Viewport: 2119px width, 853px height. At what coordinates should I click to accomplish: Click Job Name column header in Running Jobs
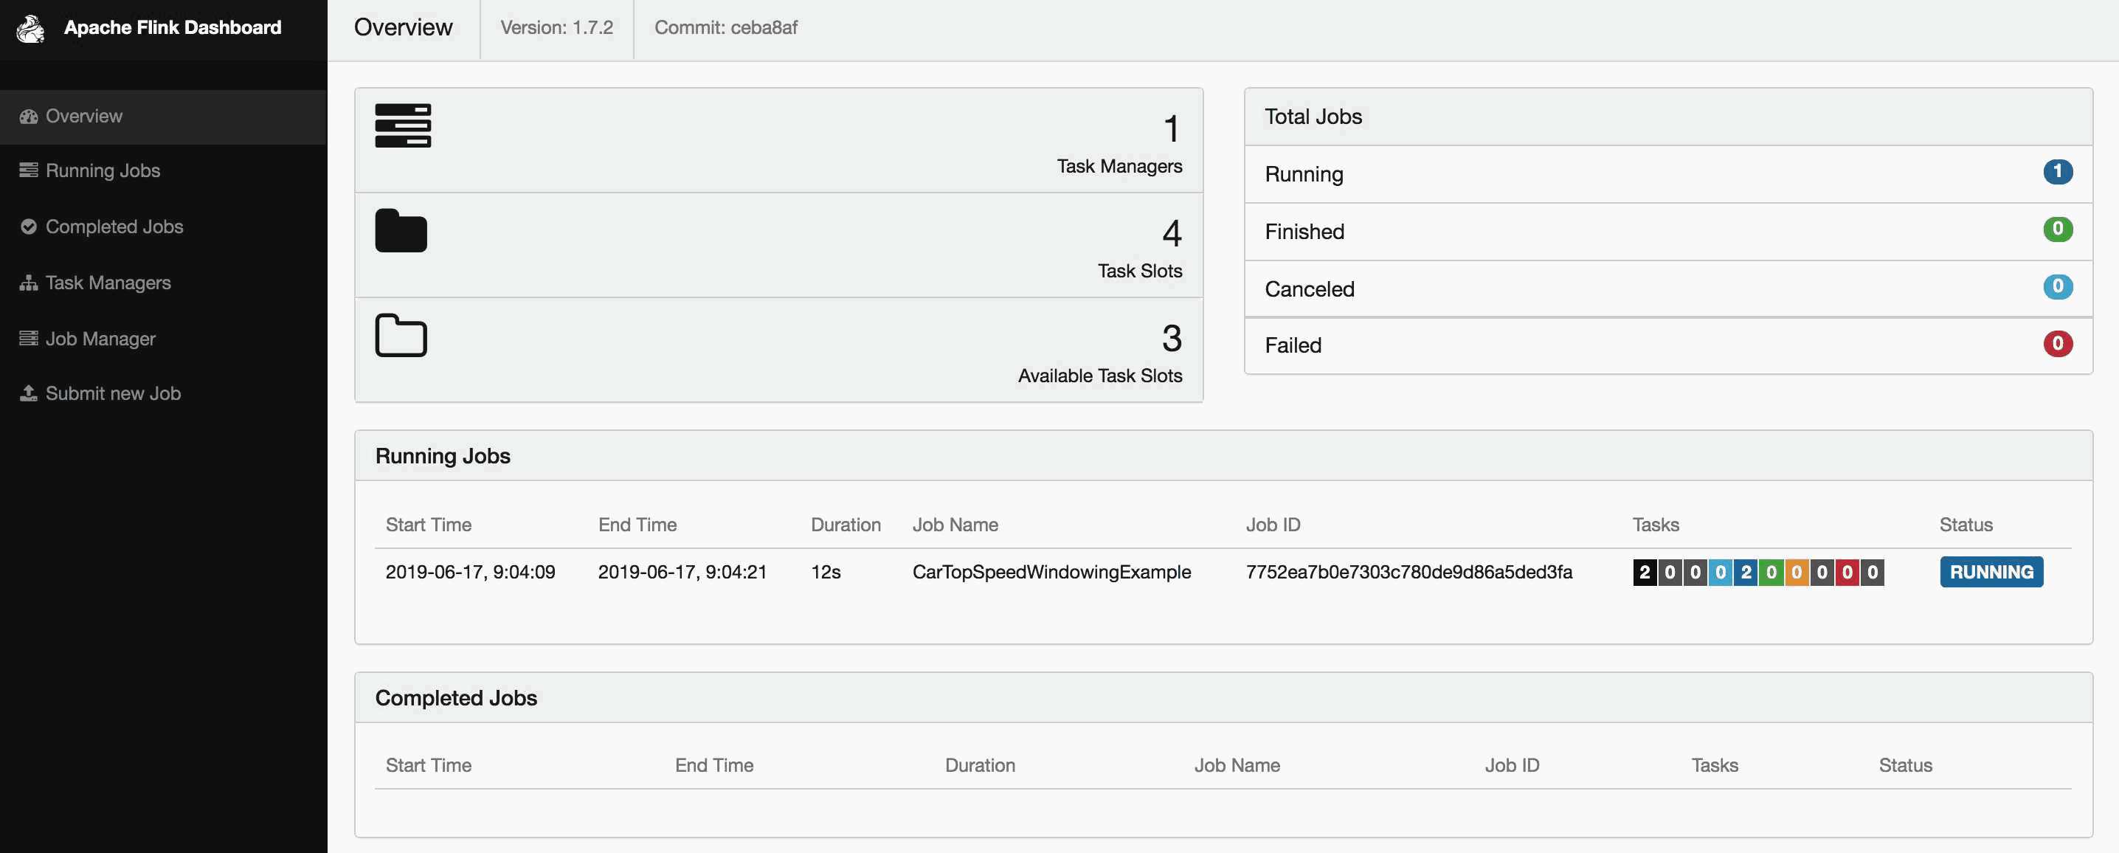(x=955, y=525)
